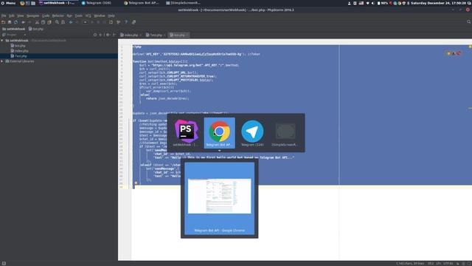Viewport: 472px width, 266px height.
Task: Open the Tools menu
Action: point(79,16)
